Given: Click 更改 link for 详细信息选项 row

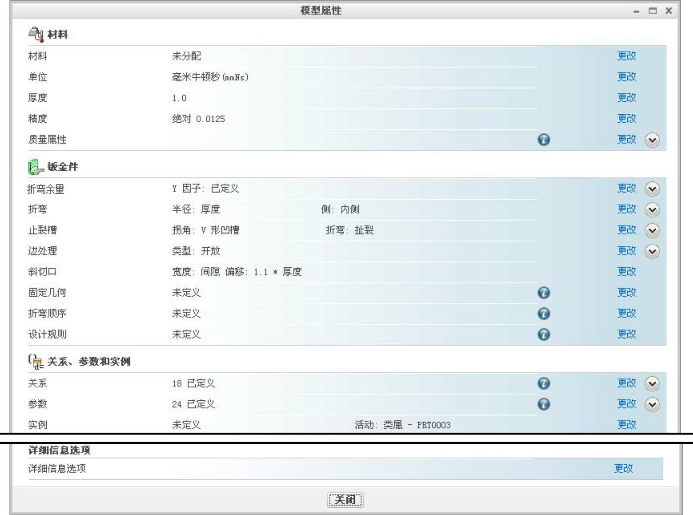Looking at the screenshot, I should [623, 469].
